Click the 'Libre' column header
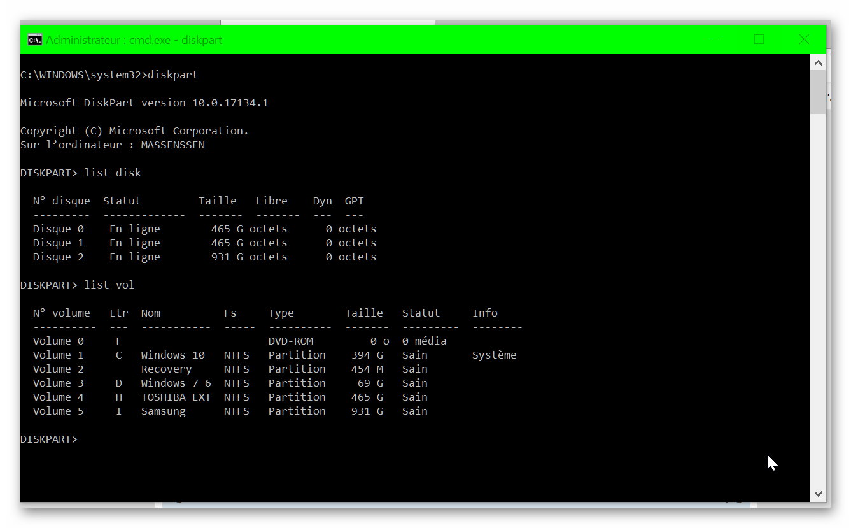Viewport: 851px width, 528px height. pyautogui.click(x=272, y=201)
